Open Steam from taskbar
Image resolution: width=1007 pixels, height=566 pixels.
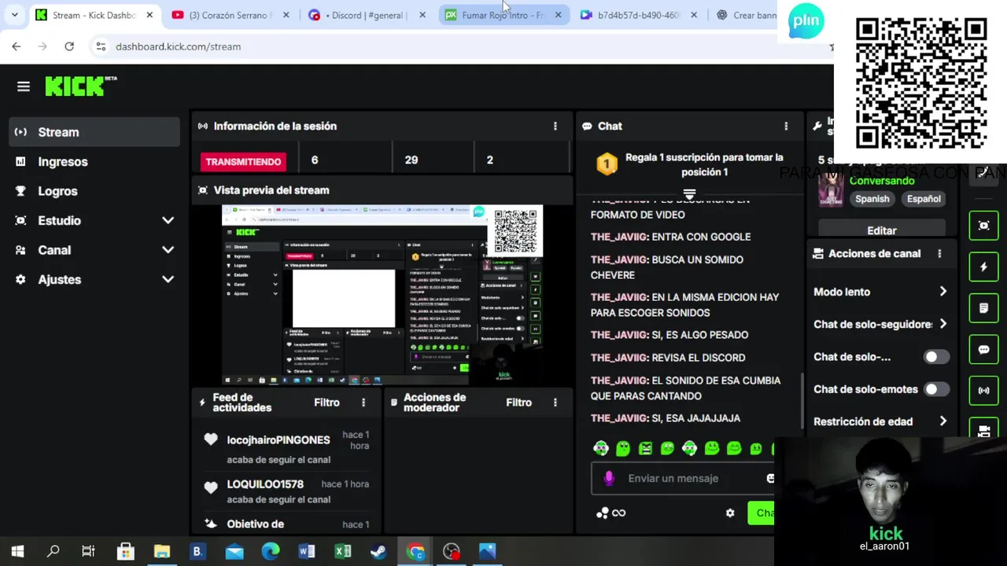(x=378, y=552)
